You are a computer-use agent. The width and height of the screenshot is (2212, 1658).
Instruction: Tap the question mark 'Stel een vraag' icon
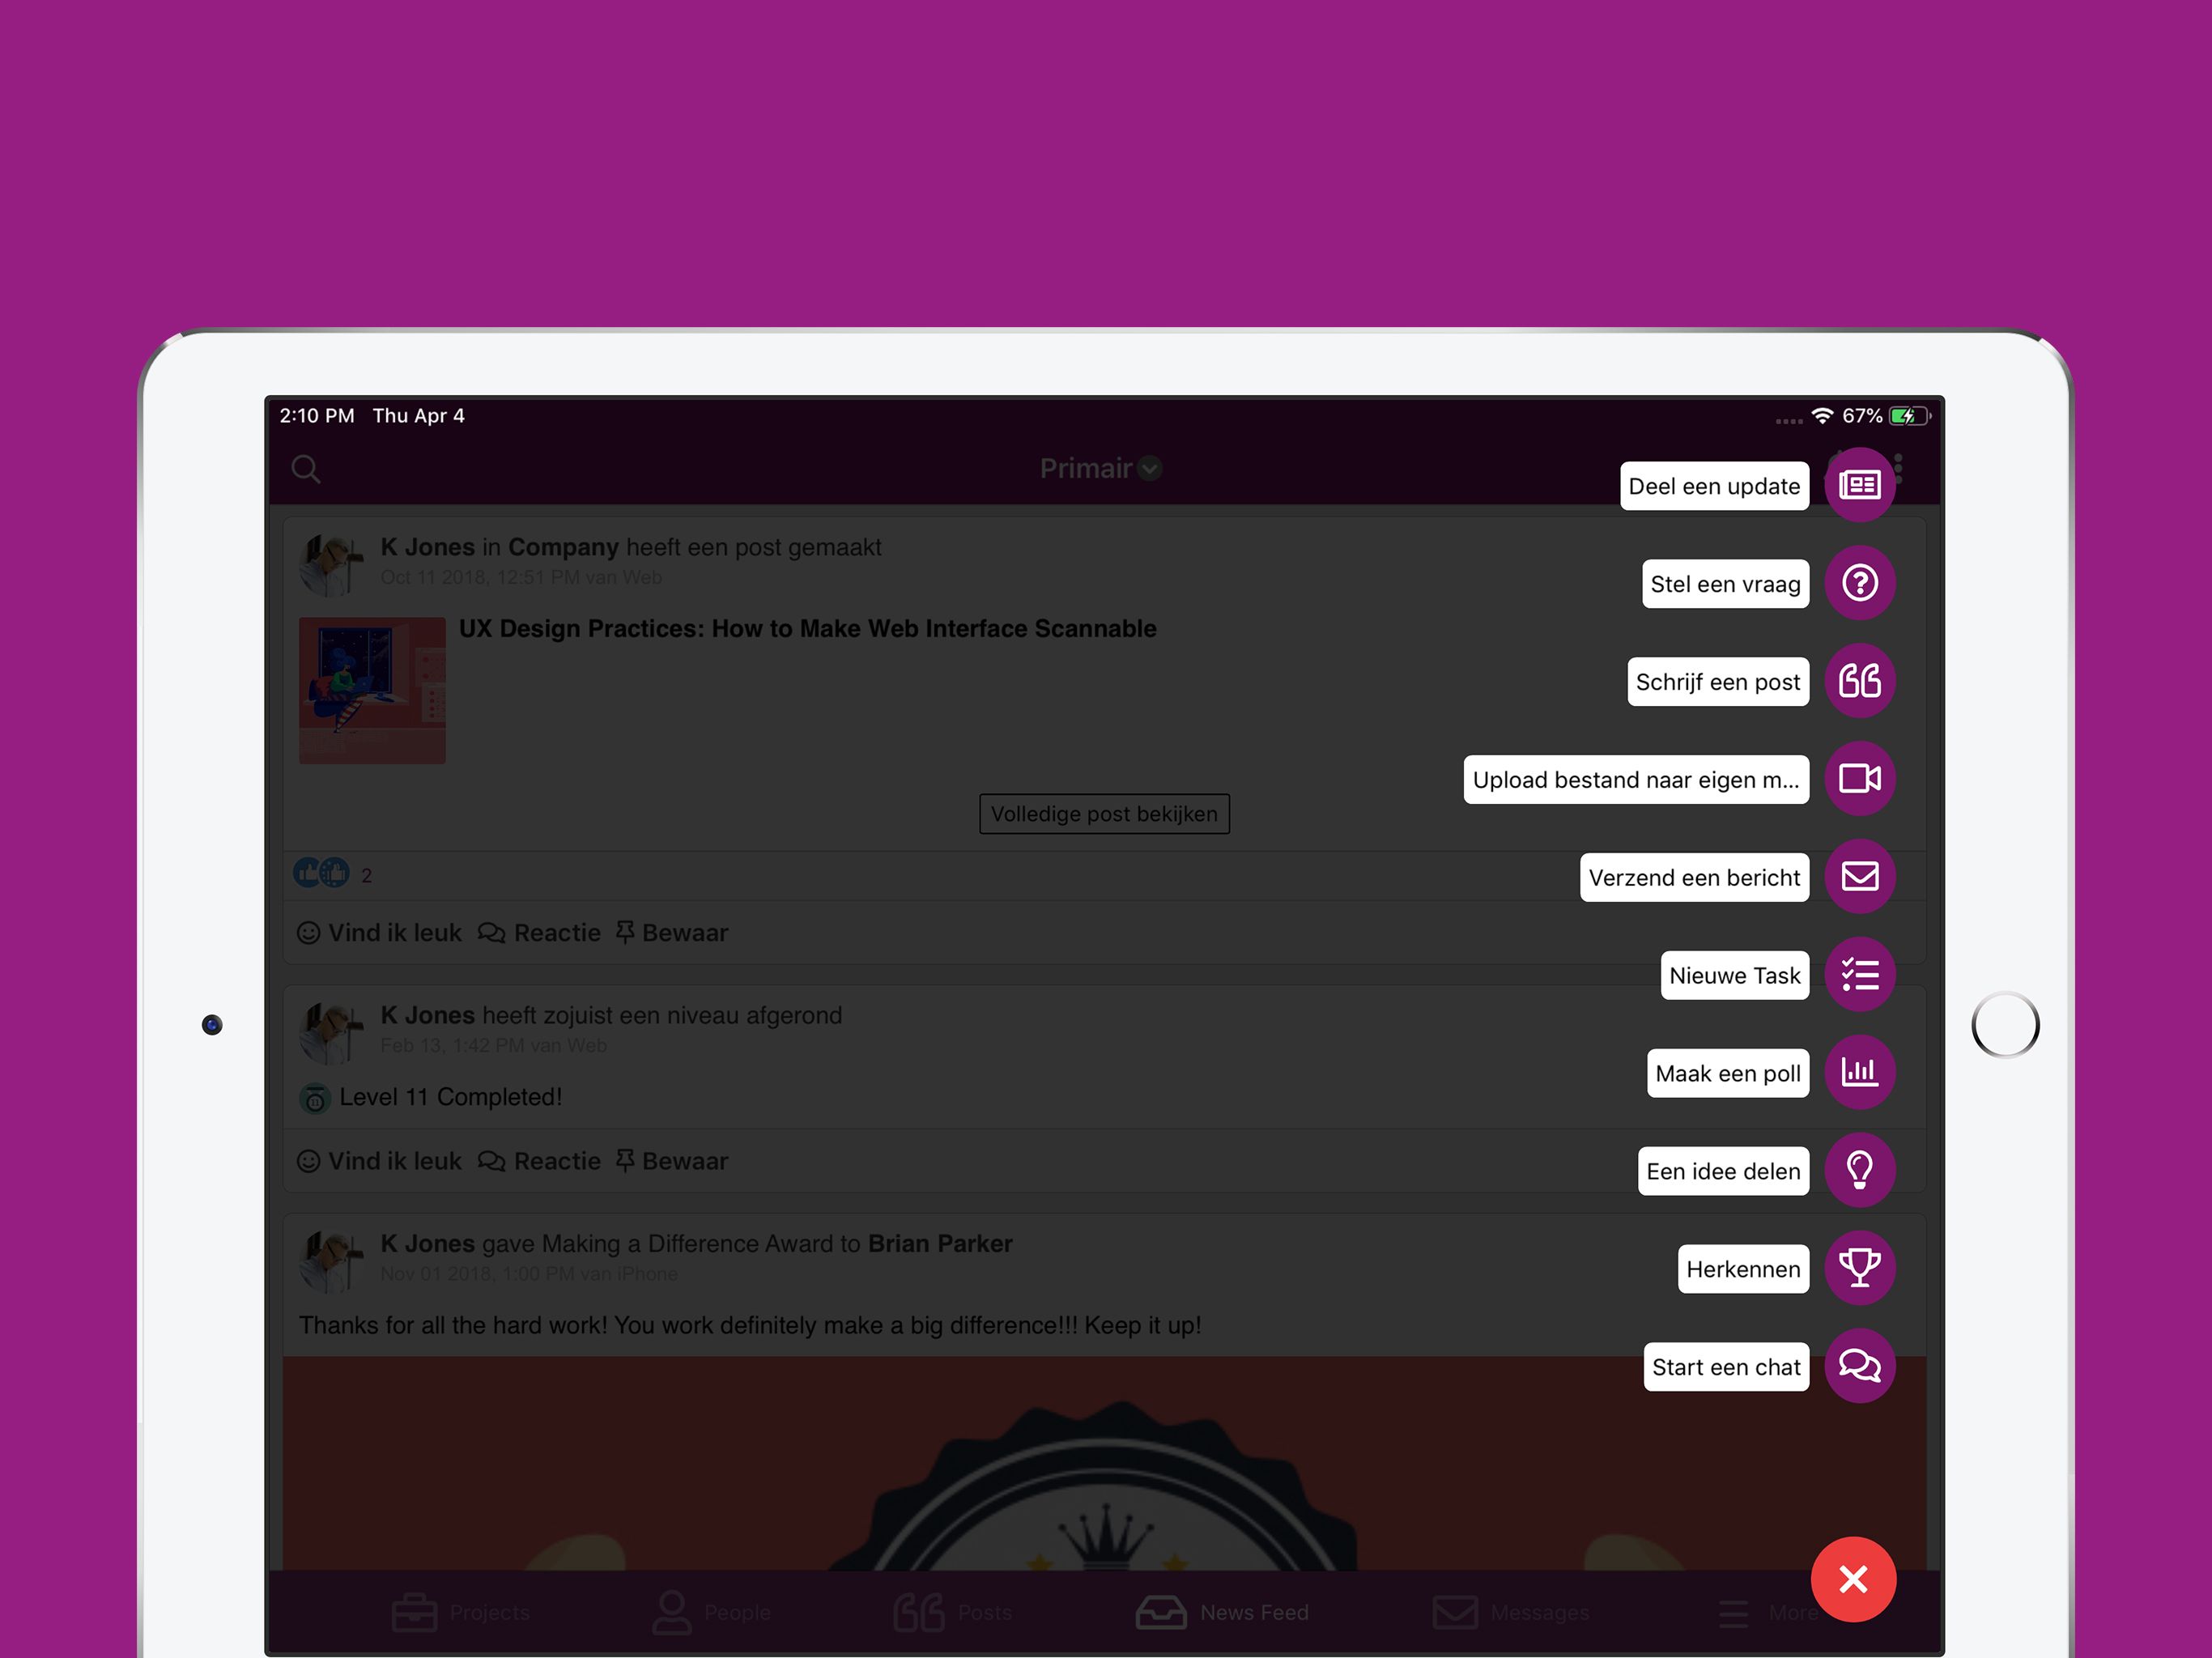click(1859, 583)
